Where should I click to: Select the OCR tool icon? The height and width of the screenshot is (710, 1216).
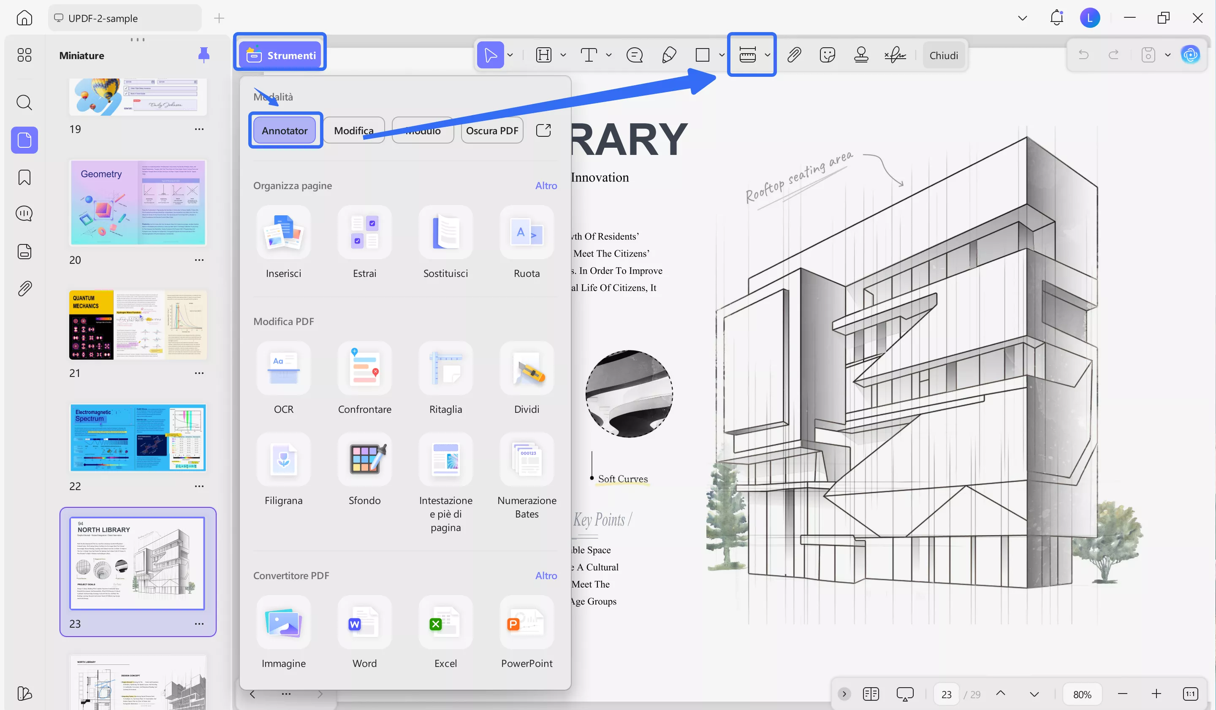283,369
